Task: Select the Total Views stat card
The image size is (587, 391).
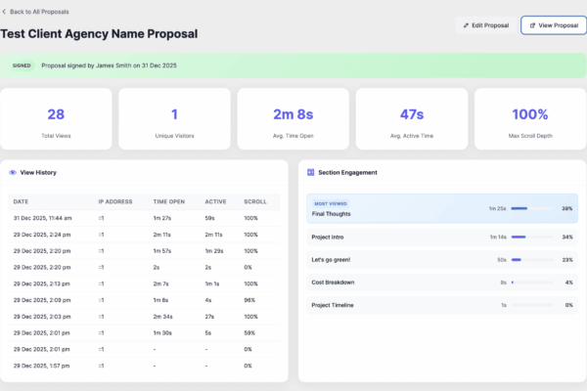Action: click(57, 119)
